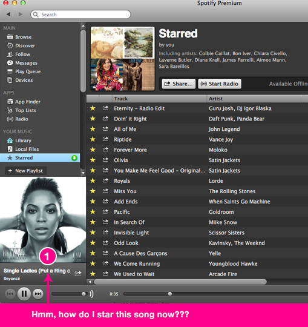The image size is (308, 327).
Task: Open artist Lorde
Action: (216, 181)
